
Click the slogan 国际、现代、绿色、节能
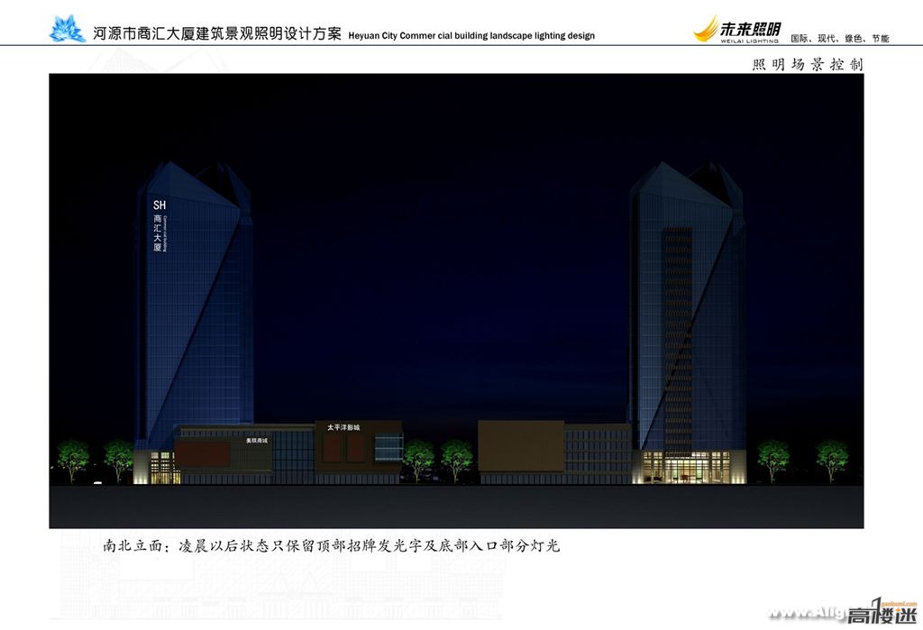click(840, 38)
